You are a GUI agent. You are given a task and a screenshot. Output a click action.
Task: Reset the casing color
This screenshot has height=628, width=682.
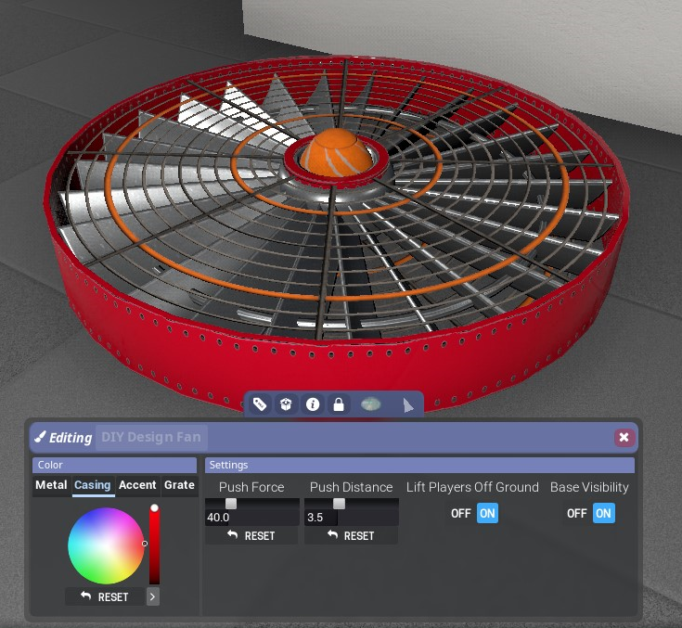[x=104, y=596]
